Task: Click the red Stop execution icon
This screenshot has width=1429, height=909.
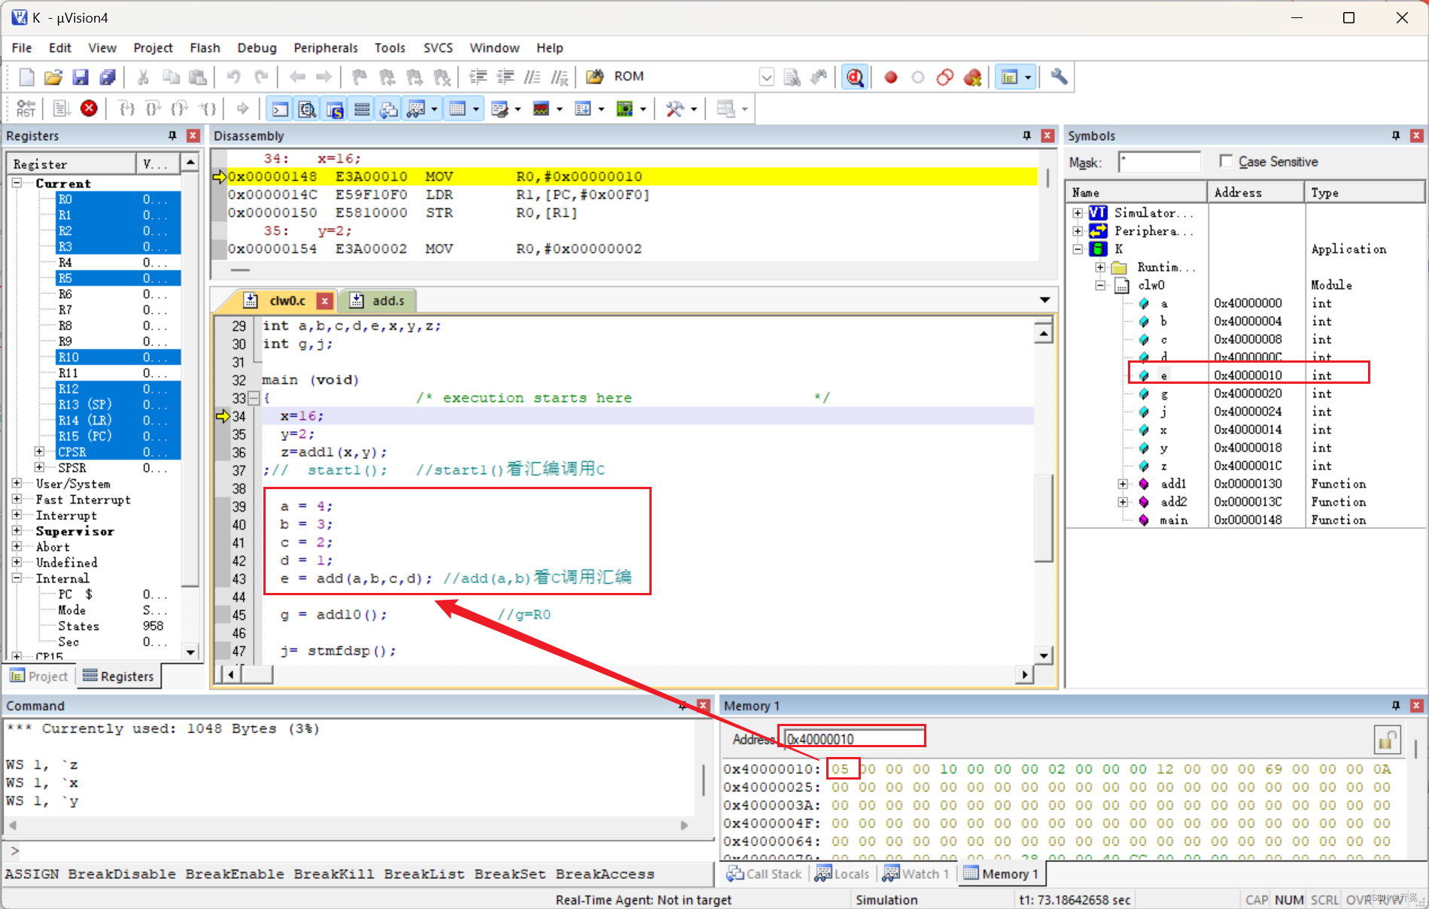Action: pyautogui.click(x=89, y=109)
